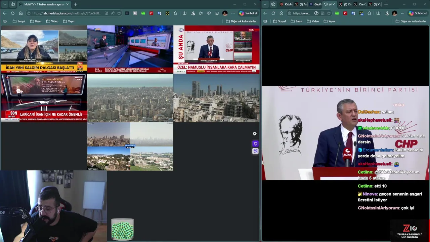Open Extensions puzzle icon in right window
Image resolution: width=430 pixels, height=242 pixels.
(x=370, y=13)
